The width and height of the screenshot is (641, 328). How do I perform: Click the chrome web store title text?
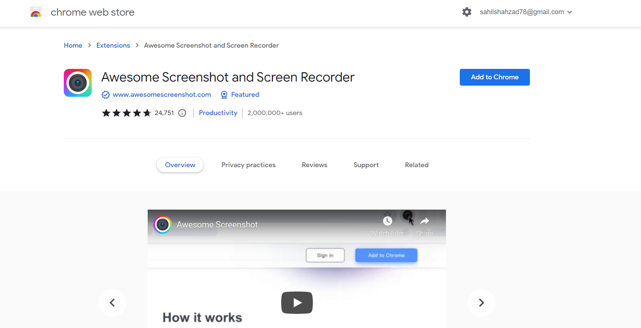click(x=92, y=12)
